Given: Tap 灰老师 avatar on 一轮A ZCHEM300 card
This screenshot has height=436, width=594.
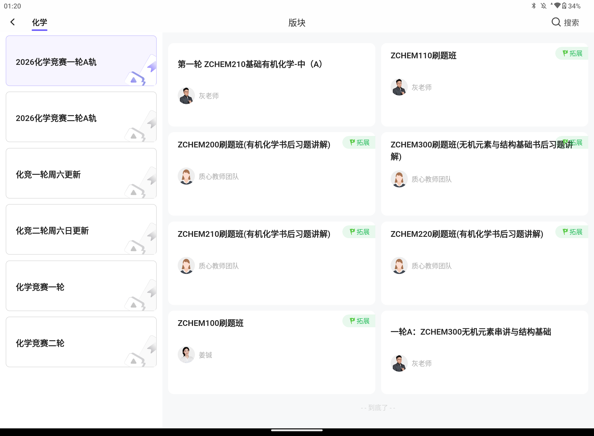Looking at the screenshot, I should point(399,363).
